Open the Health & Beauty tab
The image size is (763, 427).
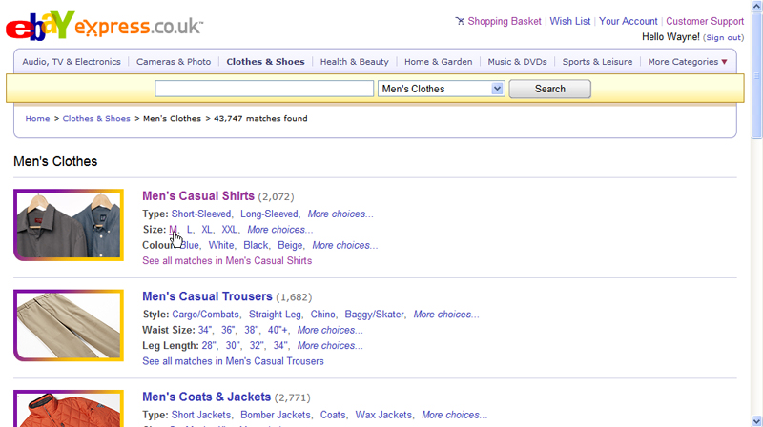(x=355, y=62)
